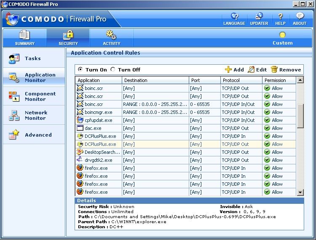The width and height of the screenshot is (316, 240).
Task: Click the Language label in header
Action: (234, 23)
